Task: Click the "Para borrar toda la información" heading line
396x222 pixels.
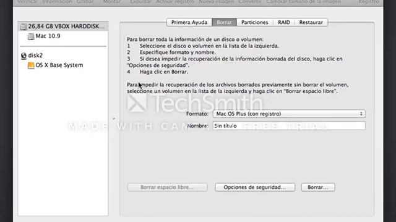Action: pyautogui.click(x=195, y=39)
